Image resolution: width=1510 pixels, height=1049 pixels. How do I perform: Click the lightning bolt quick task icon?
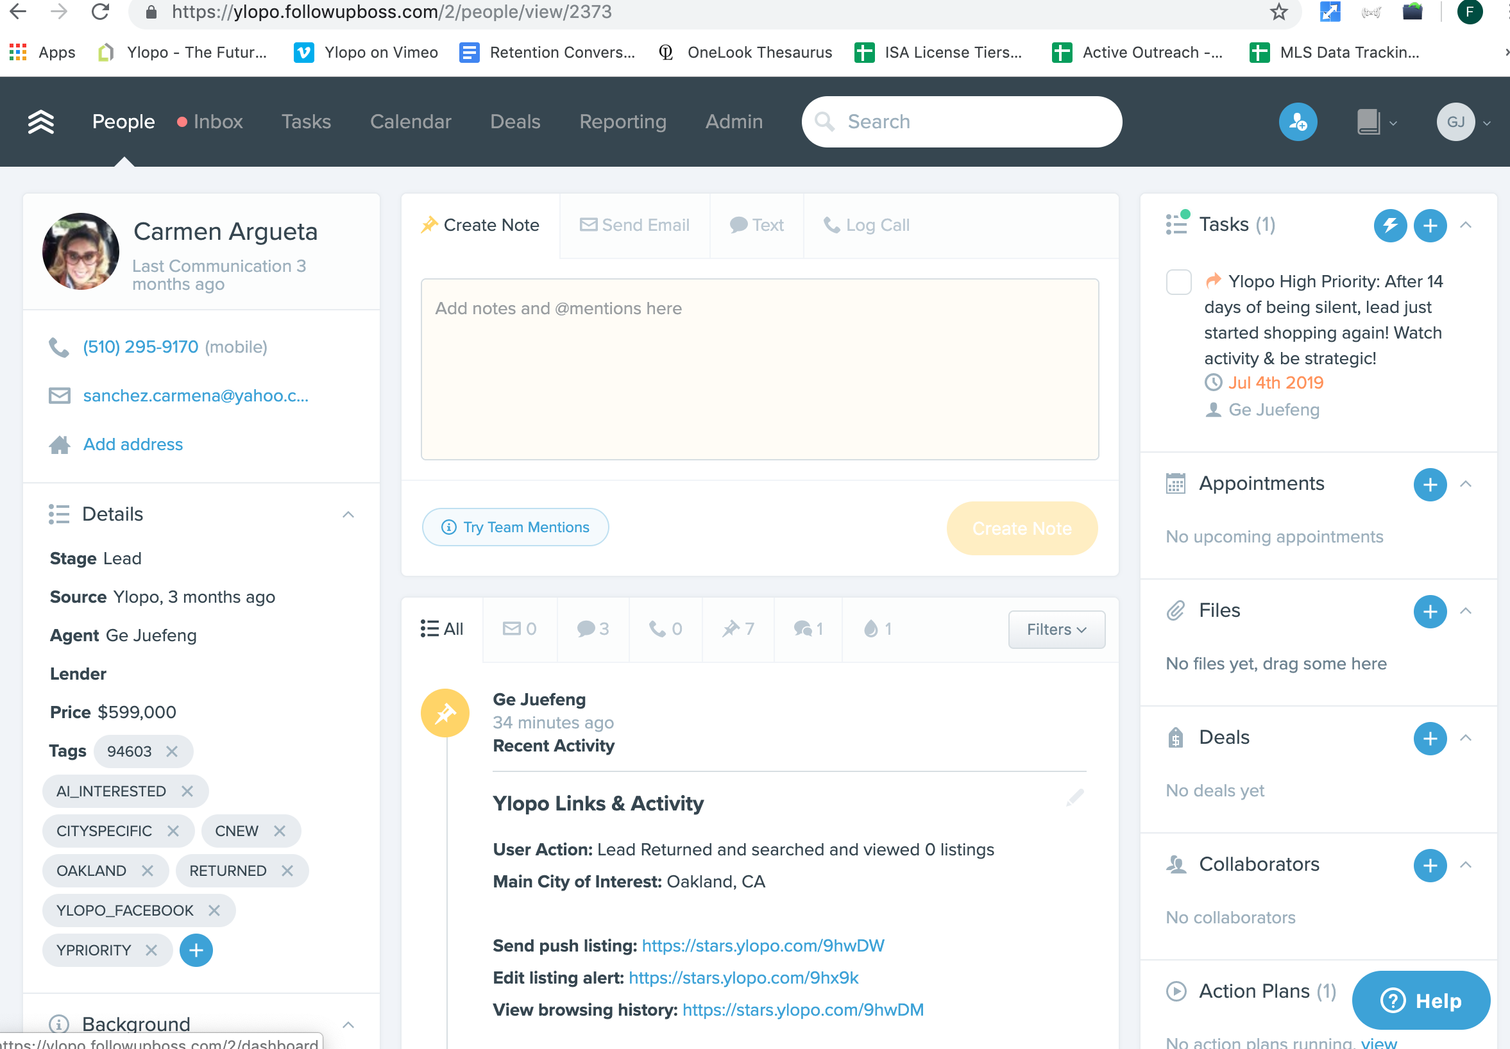[1389, 226]
